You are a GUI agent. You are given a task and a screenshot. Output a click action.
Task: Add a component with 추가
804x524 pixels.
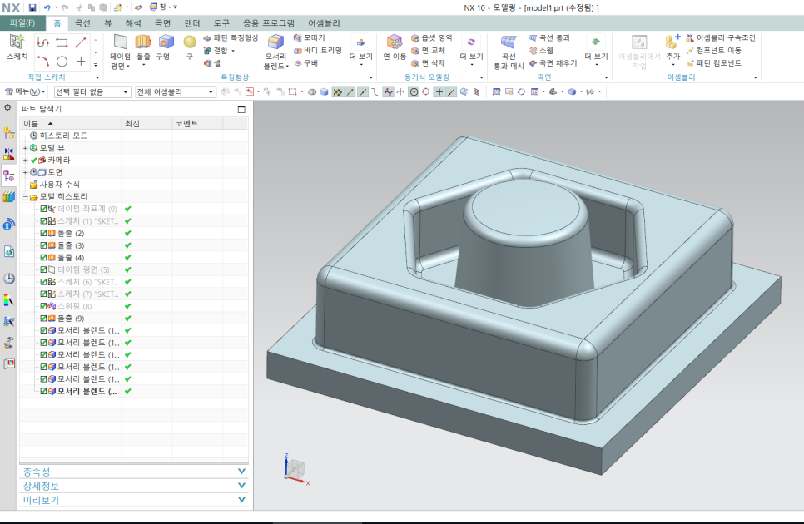[672, 50]
